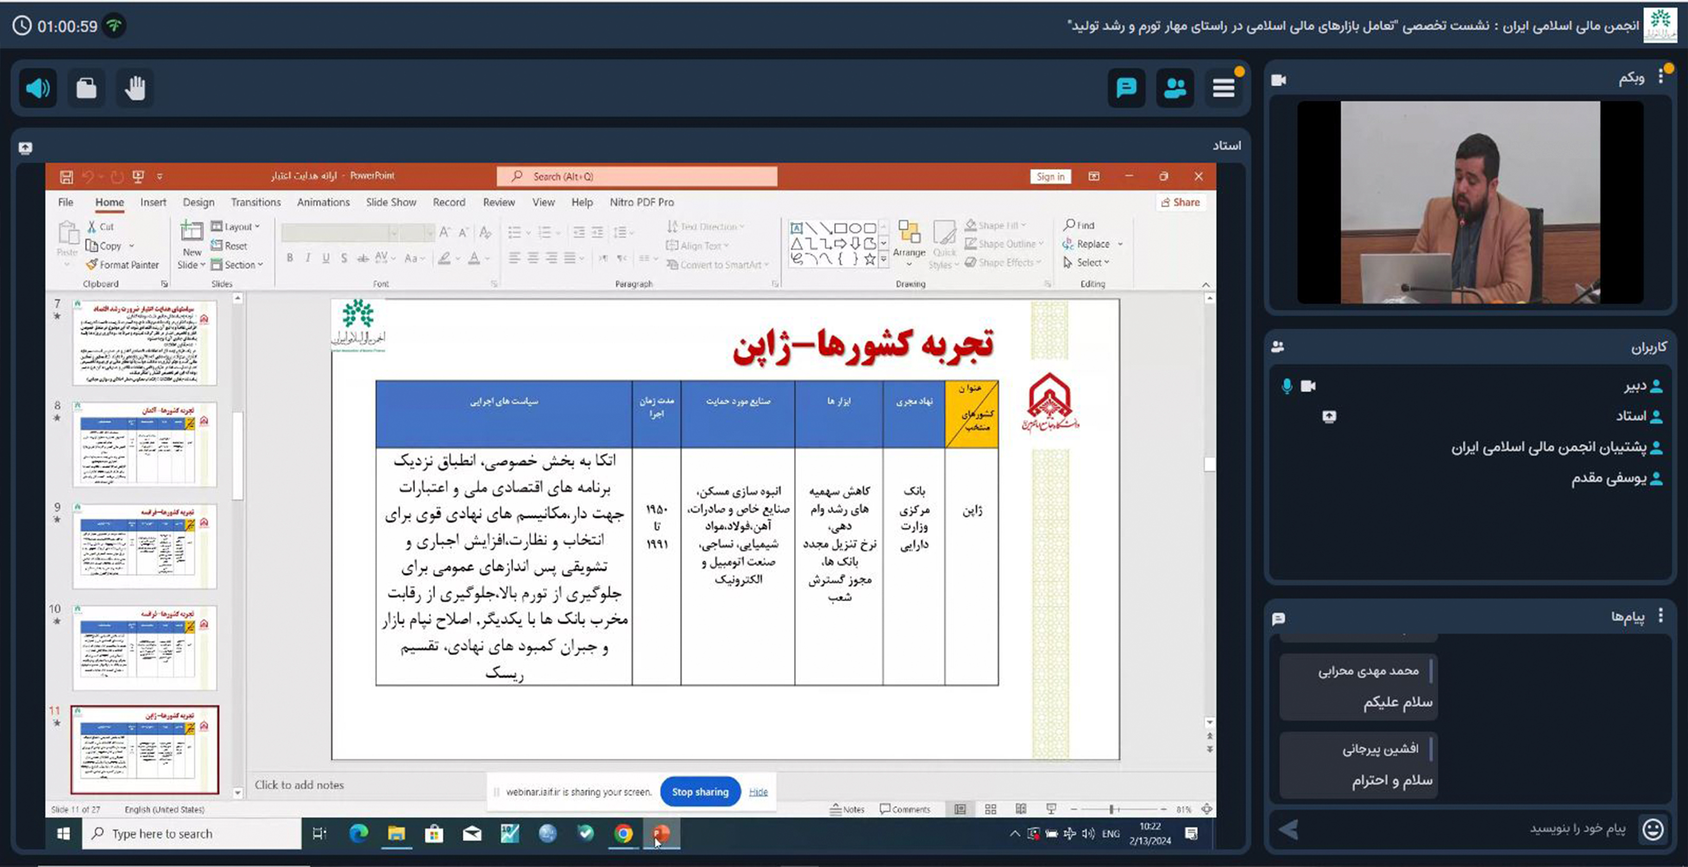Open the chat messages panel icon

[x=1126, y=88]
